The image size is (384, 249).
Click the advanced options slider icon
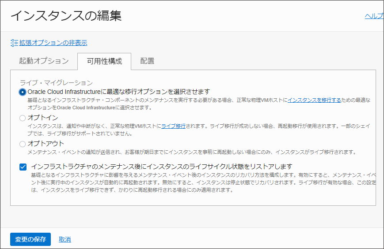[x=14, y=43]
